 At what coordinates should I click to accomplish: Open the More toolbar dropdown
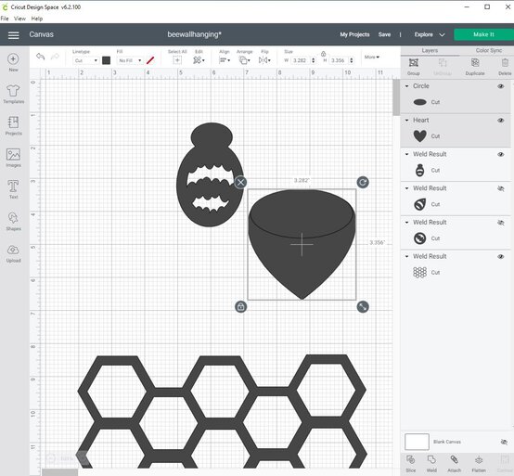[372, 57]
